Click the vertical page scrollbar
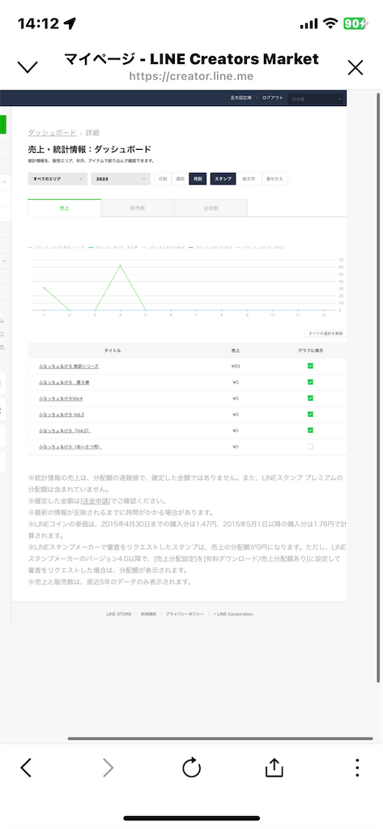Viewport: 383px width, 829px height. tap(377, 388)
